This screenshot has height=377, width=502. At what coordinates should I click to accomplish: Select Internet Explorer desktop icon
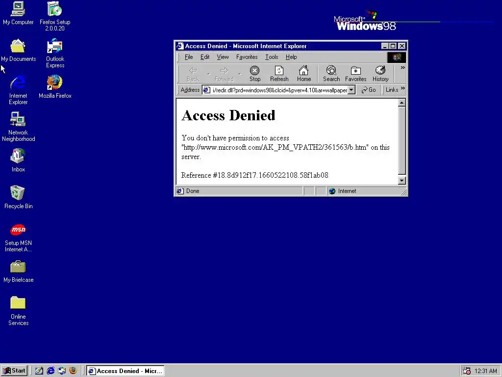coord(18,90)
